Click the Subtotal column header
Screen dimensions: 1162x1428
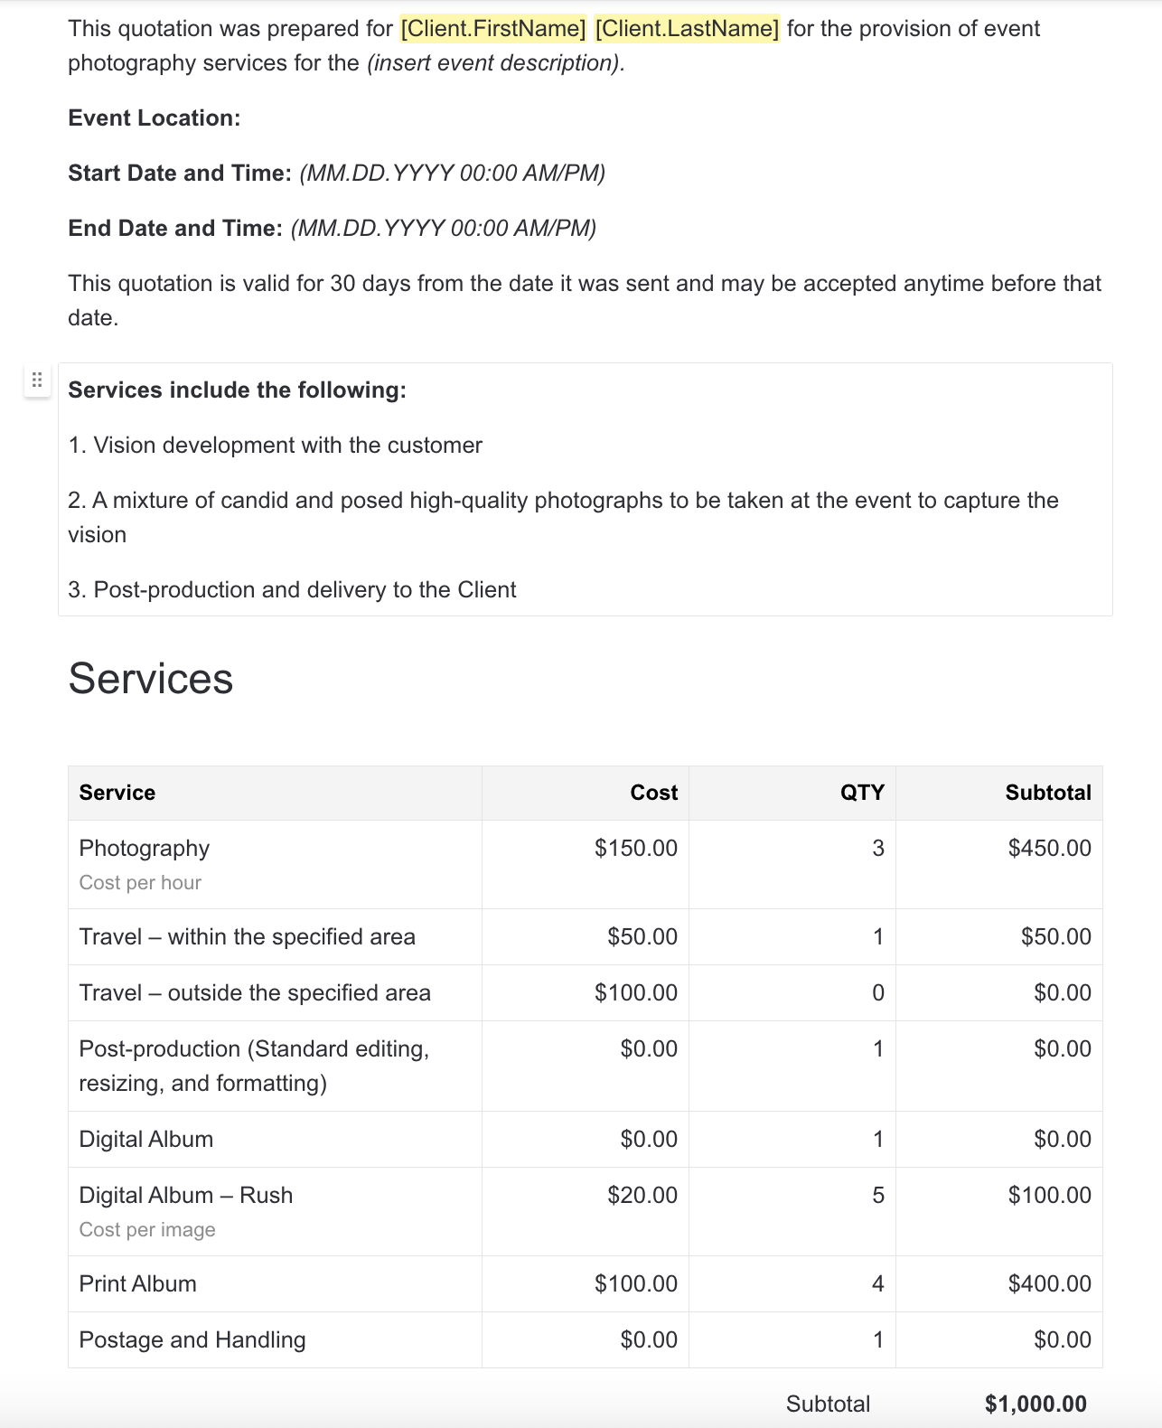[1048, 793]
